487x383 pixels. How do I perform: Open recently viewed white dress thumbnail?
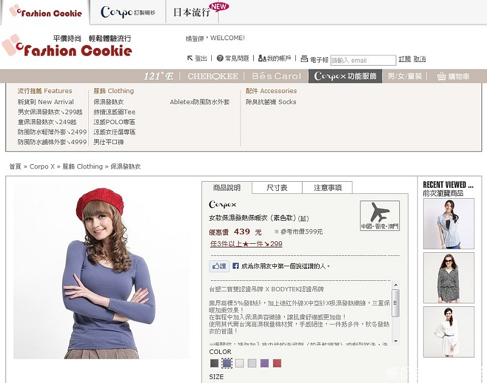pyautogui.click(x=449, y=332)
